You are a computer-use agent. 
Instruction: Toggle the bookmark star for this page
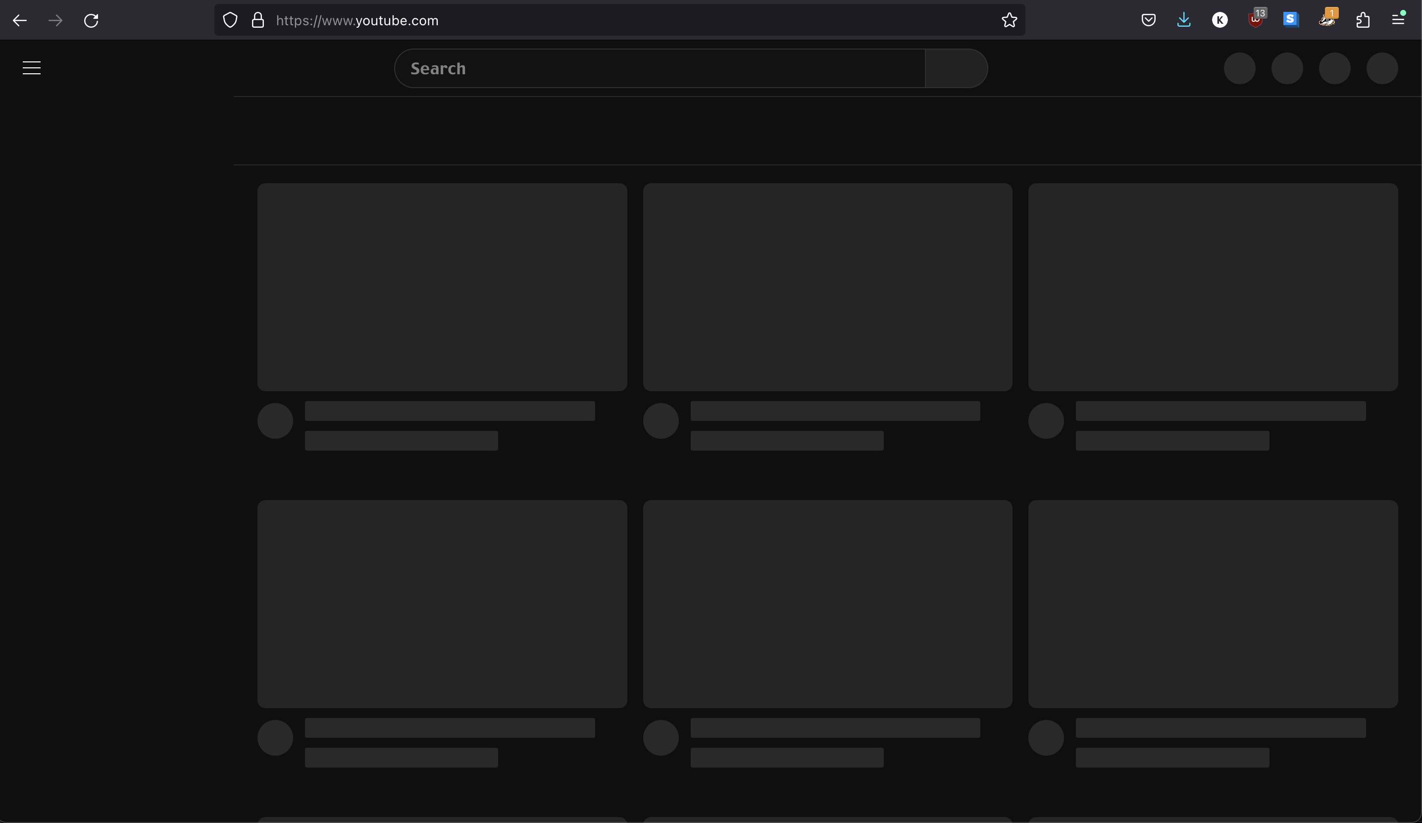tap(1009, 20)
